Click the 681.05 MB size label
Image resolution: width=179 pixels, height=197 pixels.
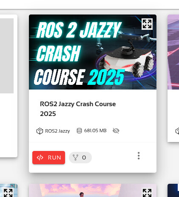pyautogui.click(x=95, y=130)
